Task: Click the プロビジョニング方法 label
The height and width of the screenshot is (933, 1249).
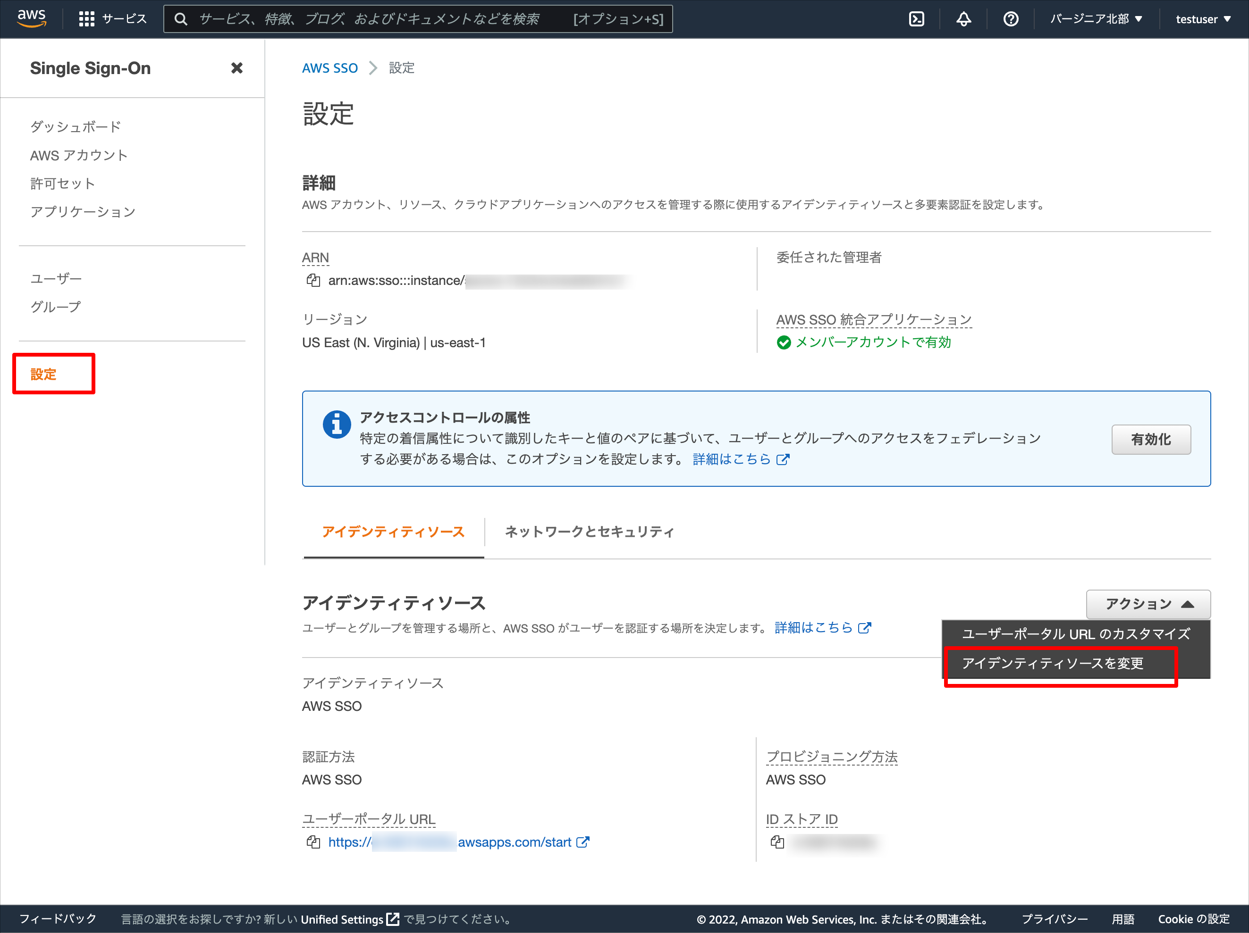Action: [832, 757]
